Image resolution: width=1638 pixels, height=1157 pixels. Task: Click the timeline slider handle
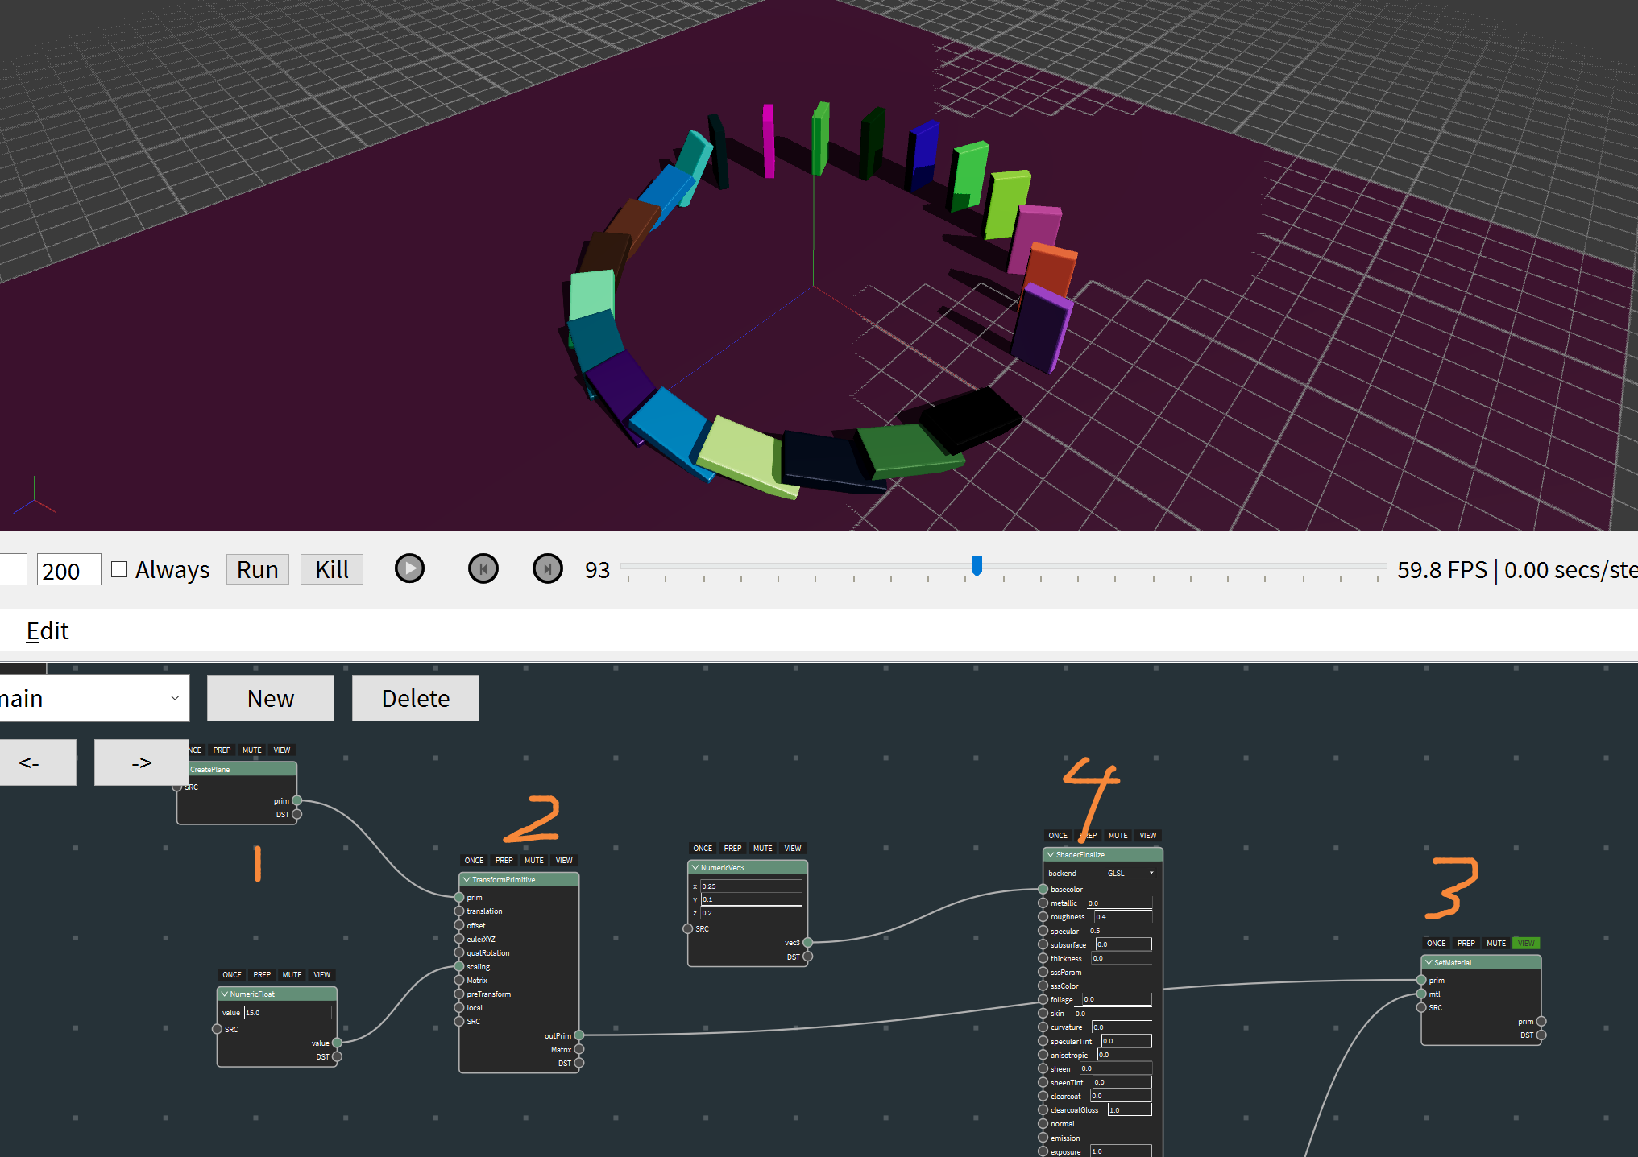tap(977, 566)
